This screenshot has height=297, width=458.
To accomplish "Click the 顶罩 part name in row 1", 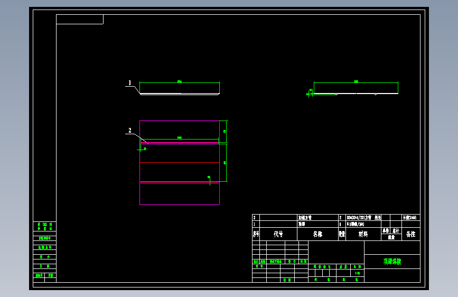I will [x=302, y=224].
